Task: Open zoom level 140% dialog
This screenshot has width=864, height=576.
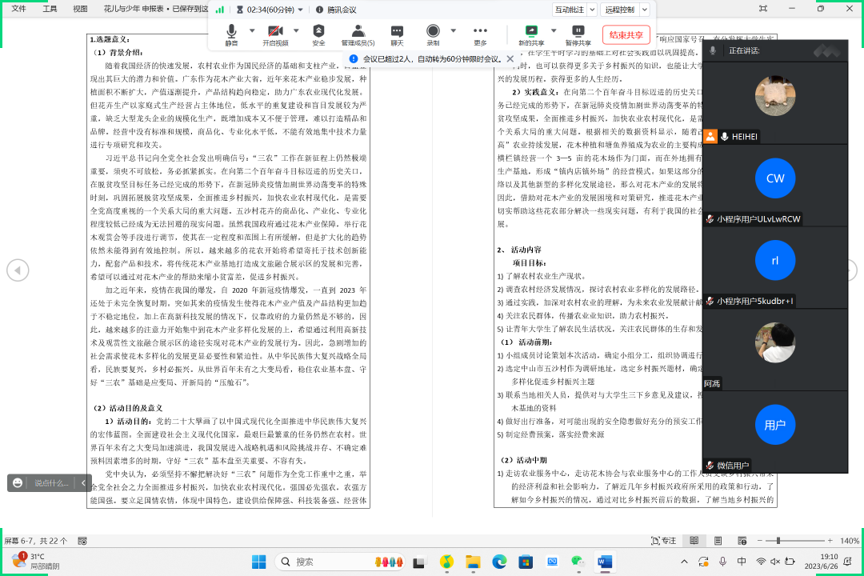Action: [849, 541]
